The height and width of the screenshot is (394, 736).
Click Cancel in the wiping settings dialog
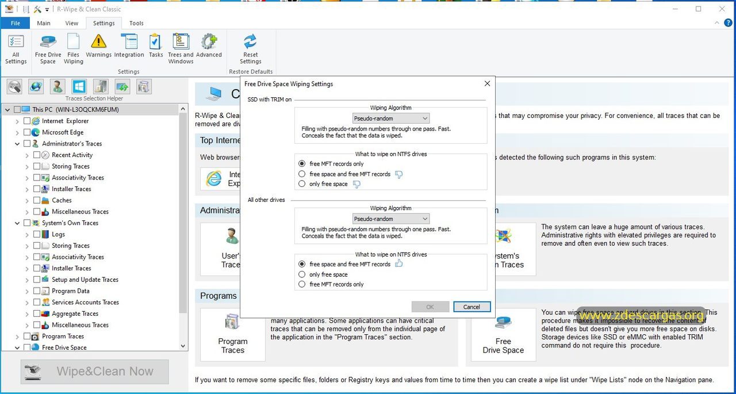point(471,307)
